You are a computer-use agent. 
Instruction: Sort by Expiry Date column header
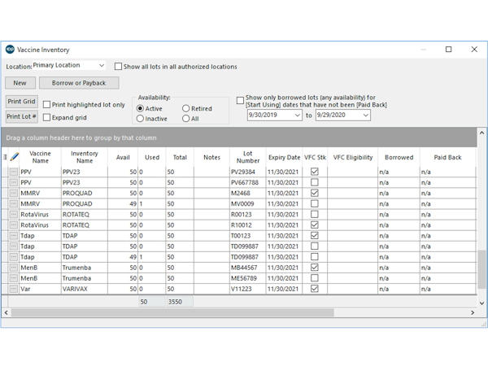click(284, 157)
